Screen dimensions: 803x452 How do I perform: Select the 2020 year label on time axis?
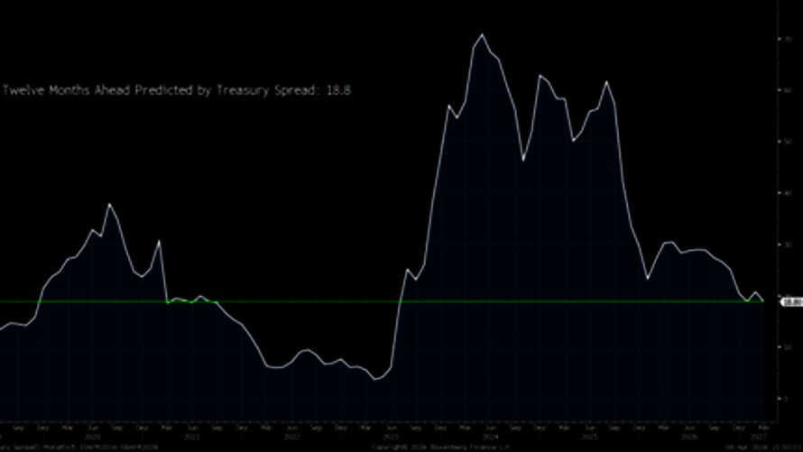[90, 434]
